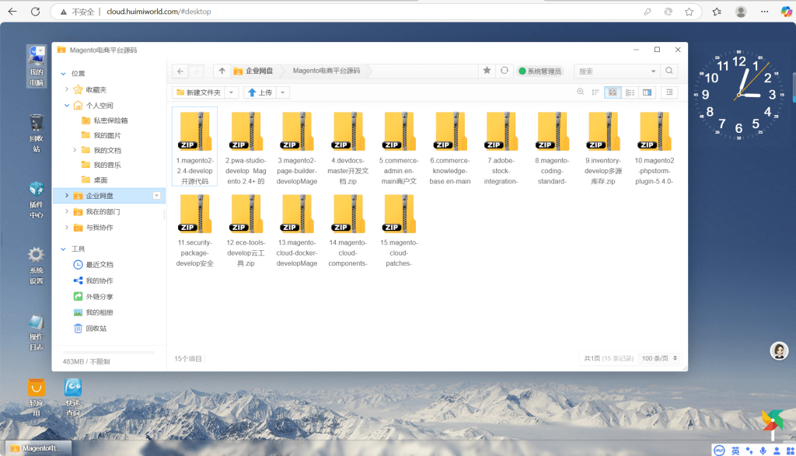Refresh the folder with the circular arrows icon

[x=504, y=71]
